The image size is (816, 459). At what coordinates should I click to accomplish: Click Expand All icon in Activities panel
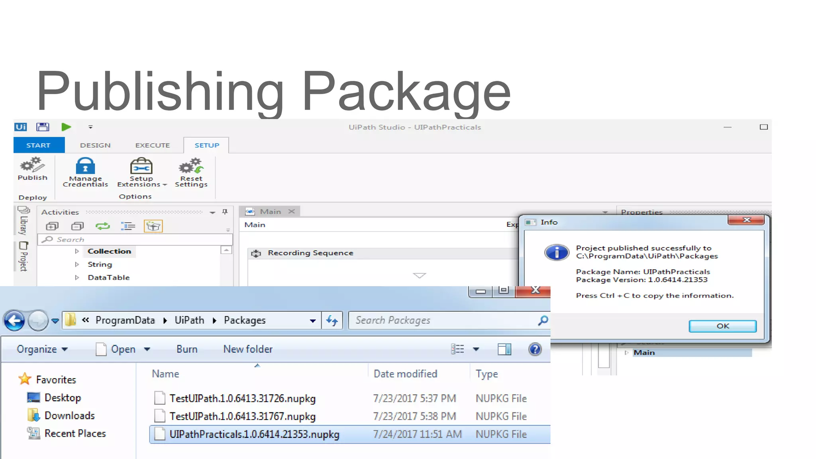click(52, 226)
